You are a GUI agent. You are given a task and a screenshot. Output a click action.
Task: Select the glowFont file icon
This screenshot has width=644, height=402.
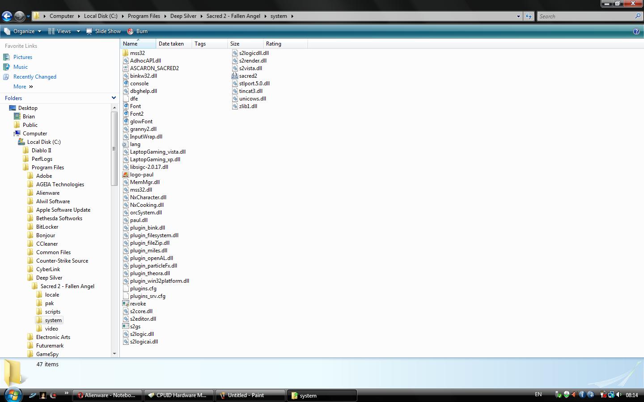coord(126,121)
